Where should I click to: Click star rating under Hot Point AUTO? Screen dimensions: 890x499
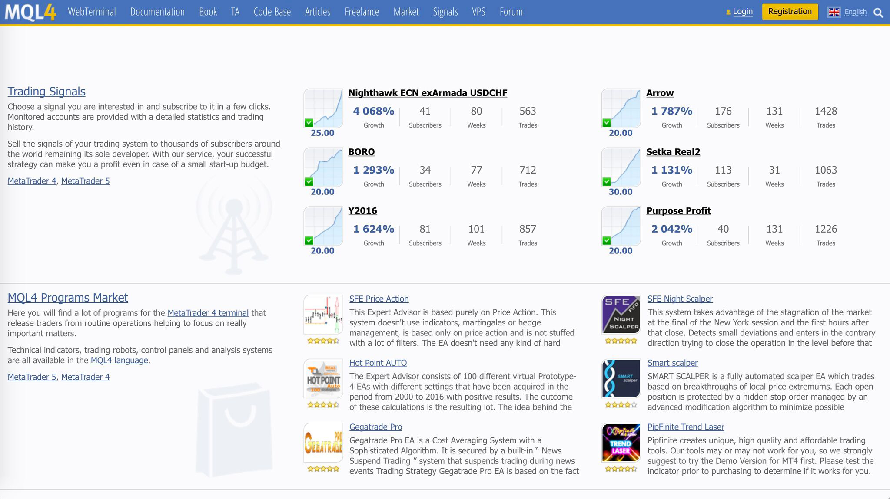[323, 405]
